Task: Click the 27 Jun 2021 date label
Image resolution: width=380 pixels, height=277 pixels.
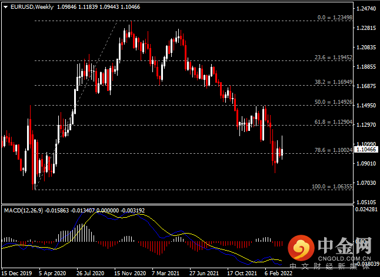Action: coord(204,273)
